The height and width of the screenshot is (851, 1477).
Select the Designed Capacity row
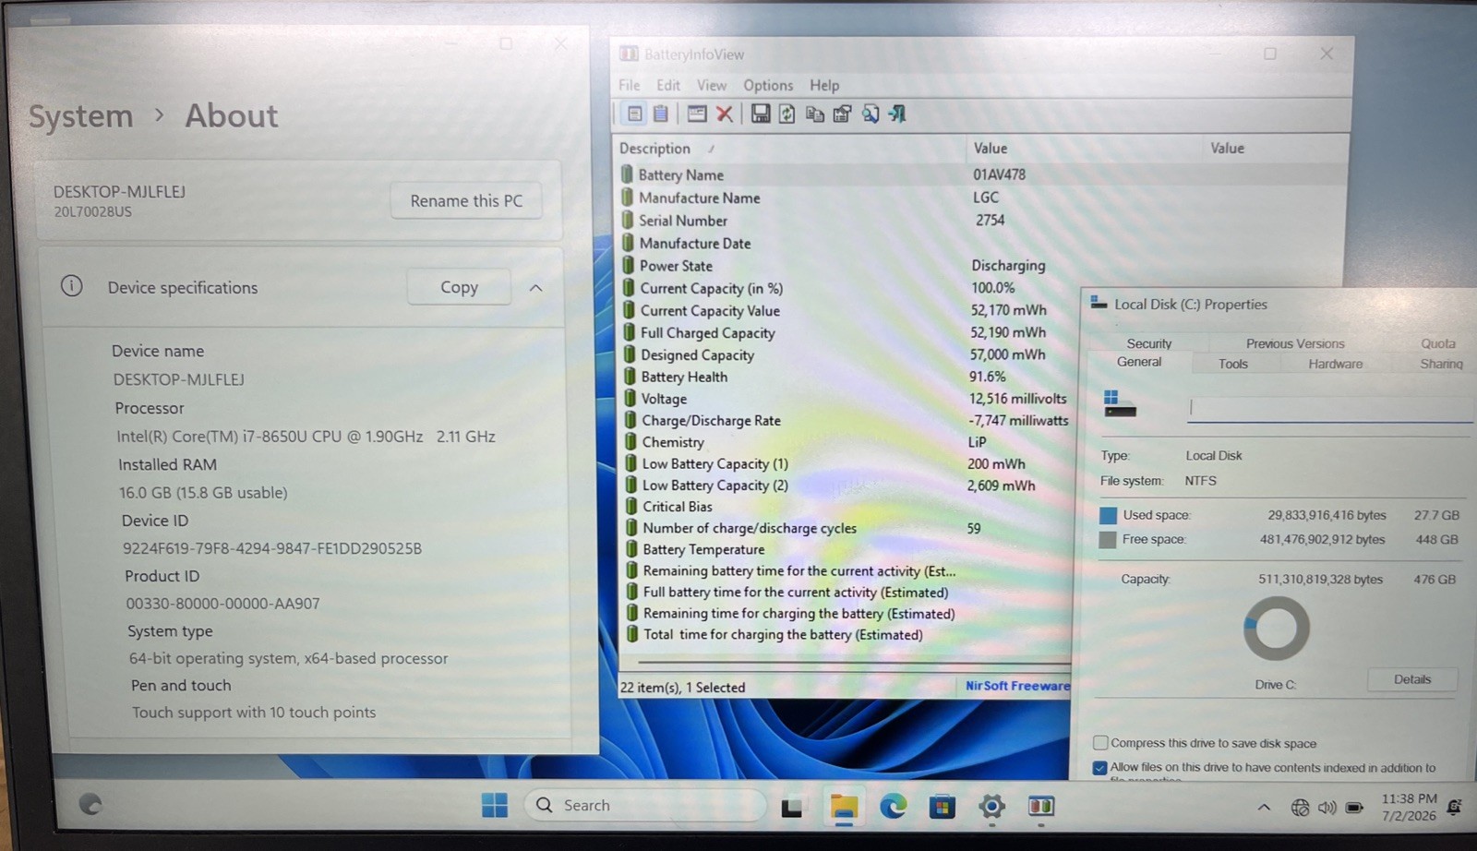[x=845, y=355]
